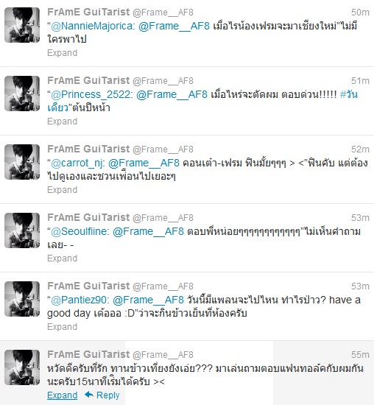Click the FrAmE GuiTarist name on the 50m tweet
This screenshot has width=374, height=405.
point(88,12)
